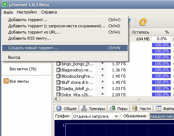The height and width of the screenshot is (136, 174).
Task: Click the horizontal scrollbar left arrow
Action: tap(56, 99)
